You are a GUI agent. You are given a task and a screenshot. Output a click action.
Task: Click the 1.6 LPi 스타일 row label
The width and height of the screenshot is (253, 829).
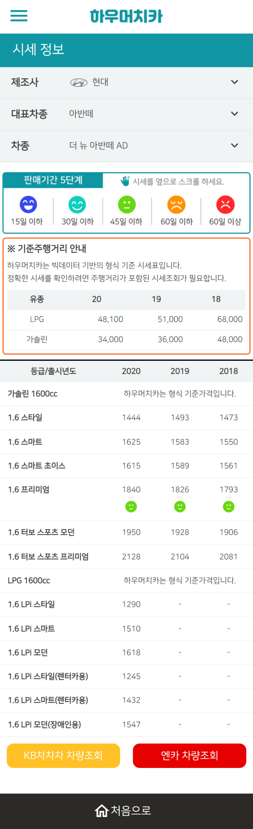31,604
